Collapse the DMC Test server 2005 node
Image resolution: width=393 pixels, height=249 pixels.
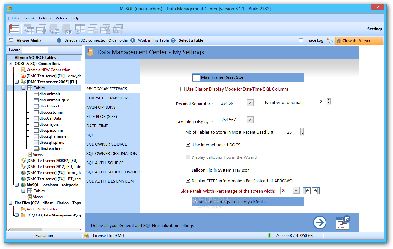coord(17,82)
